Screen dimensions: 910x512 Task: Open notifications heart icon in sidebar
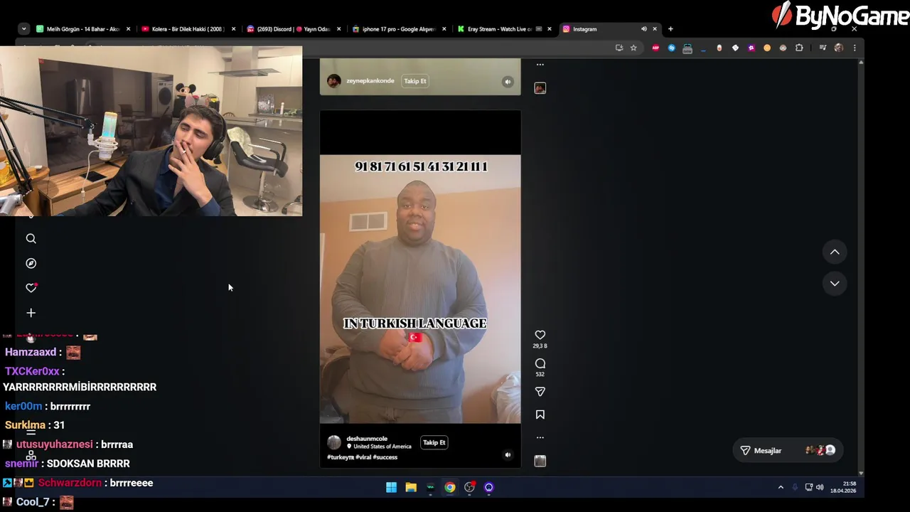pyautogui.click(x=31, y=288)
